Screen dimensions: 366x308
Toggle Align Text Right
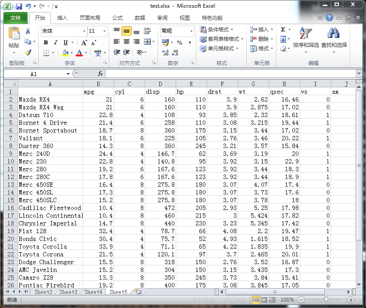point(136,42)
